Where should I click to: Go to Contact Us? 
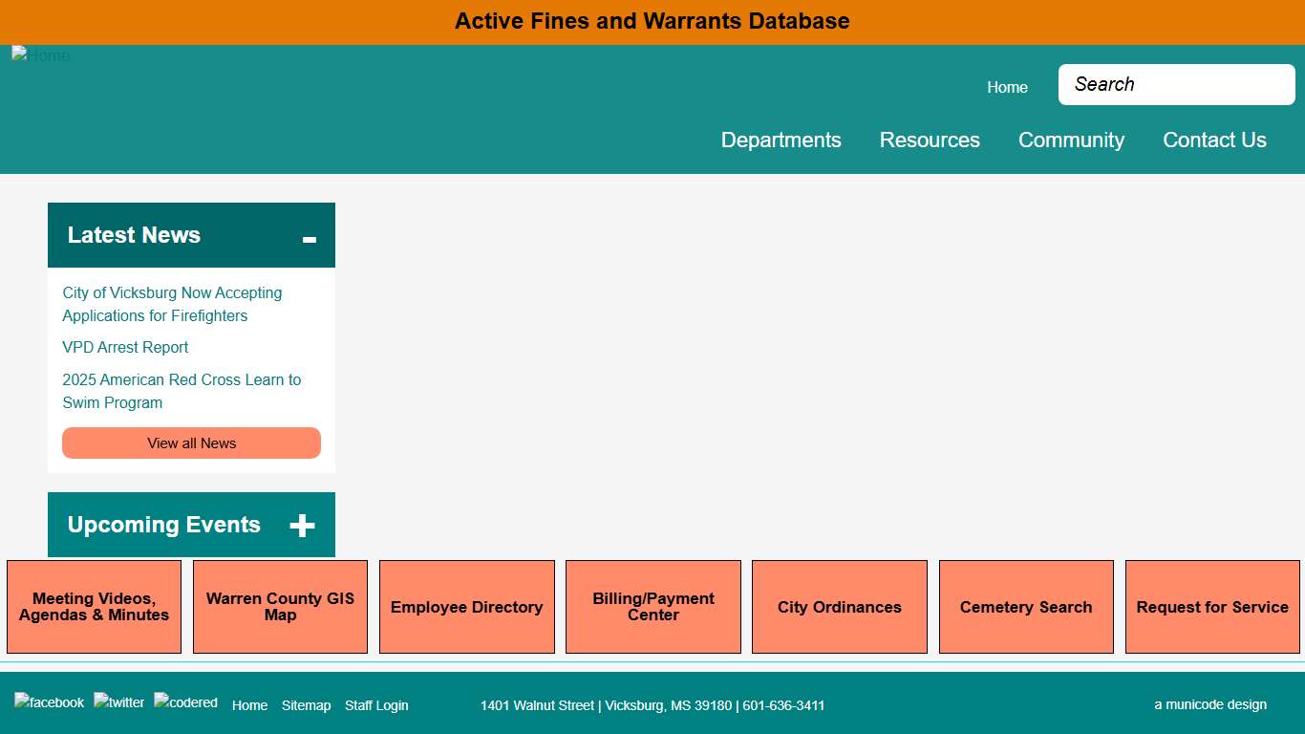(1214, 140)
